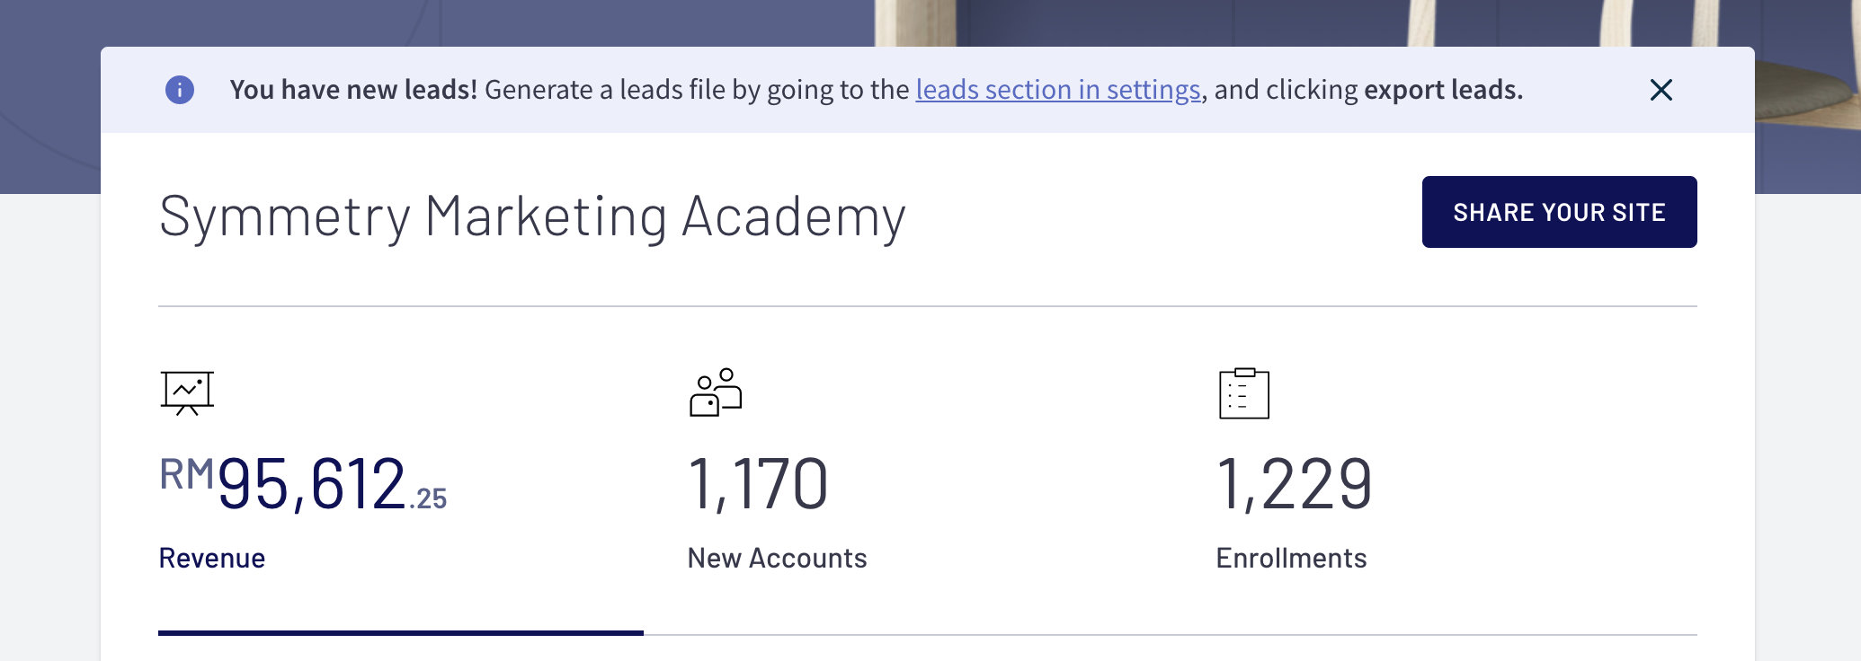Click the bold "You have new leads!" text

[353, 90]
